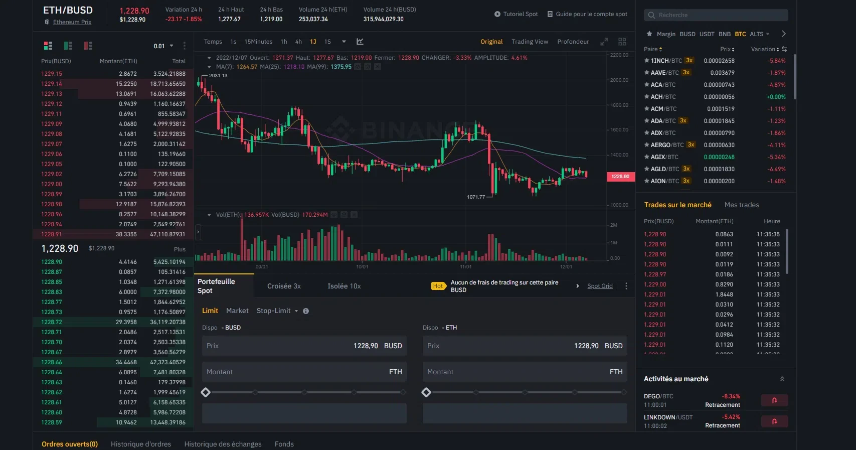Expand the left panel via chart edge arrow
Screen dimensions: 856x450
pos(198,232)
